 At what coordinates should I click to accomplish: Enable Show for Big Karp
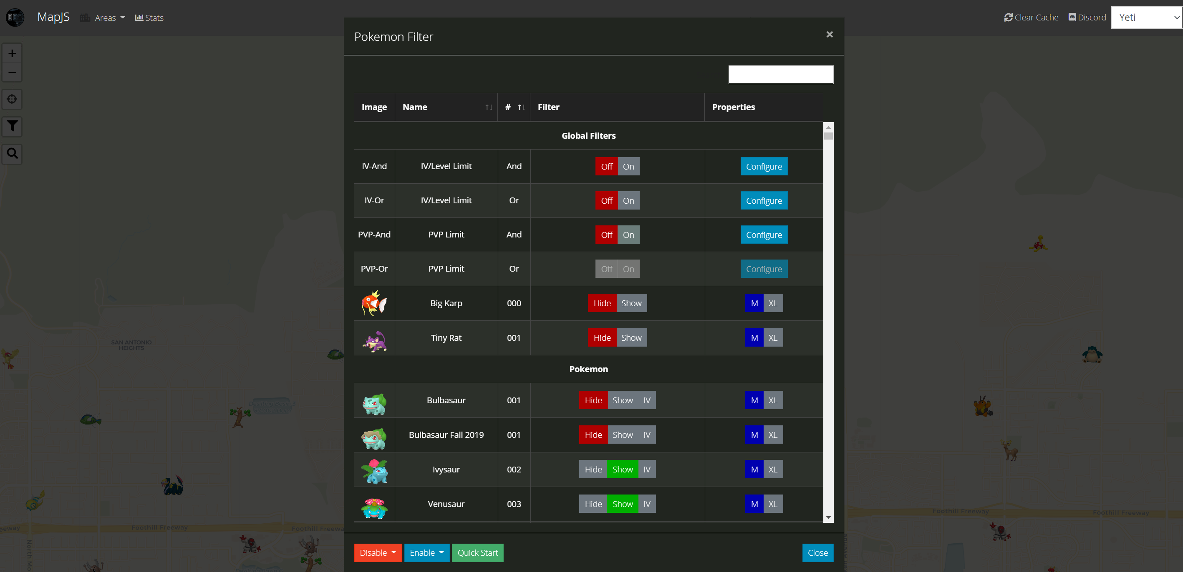[631, 303]
